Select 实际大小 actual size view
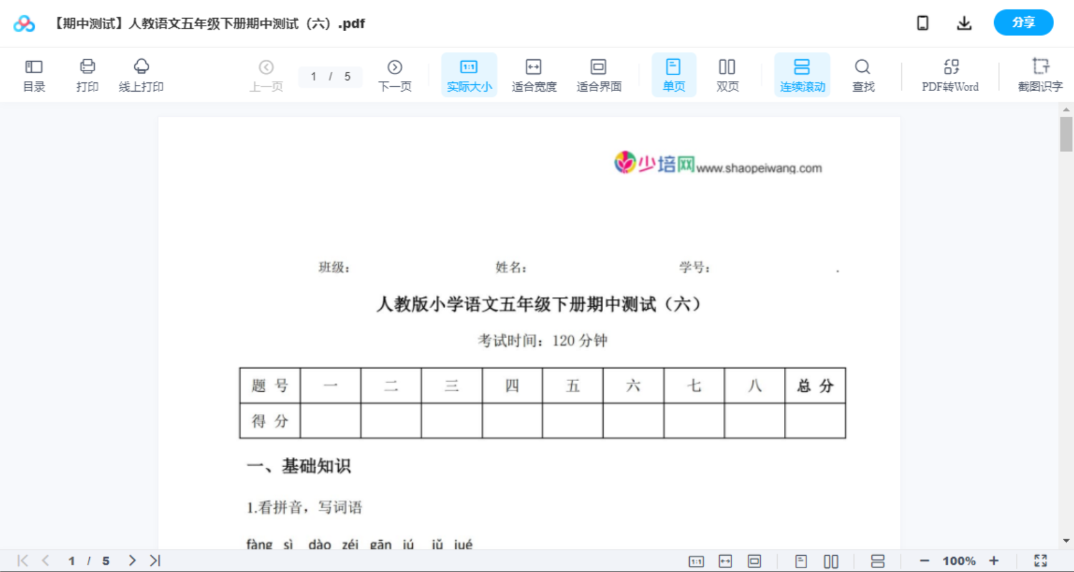 (x=469, y=74)
